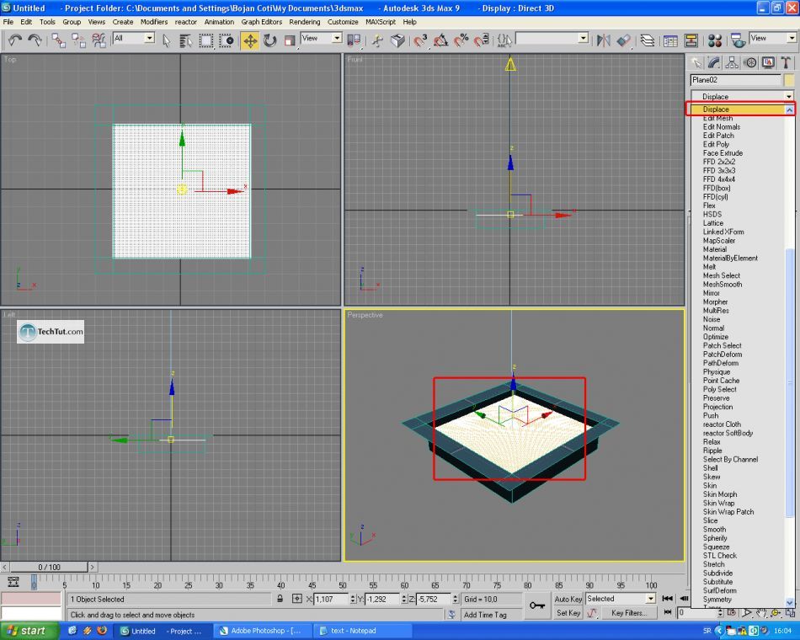Choose the Select Object arrow tool
800x640 pixels.
(167, 40)
